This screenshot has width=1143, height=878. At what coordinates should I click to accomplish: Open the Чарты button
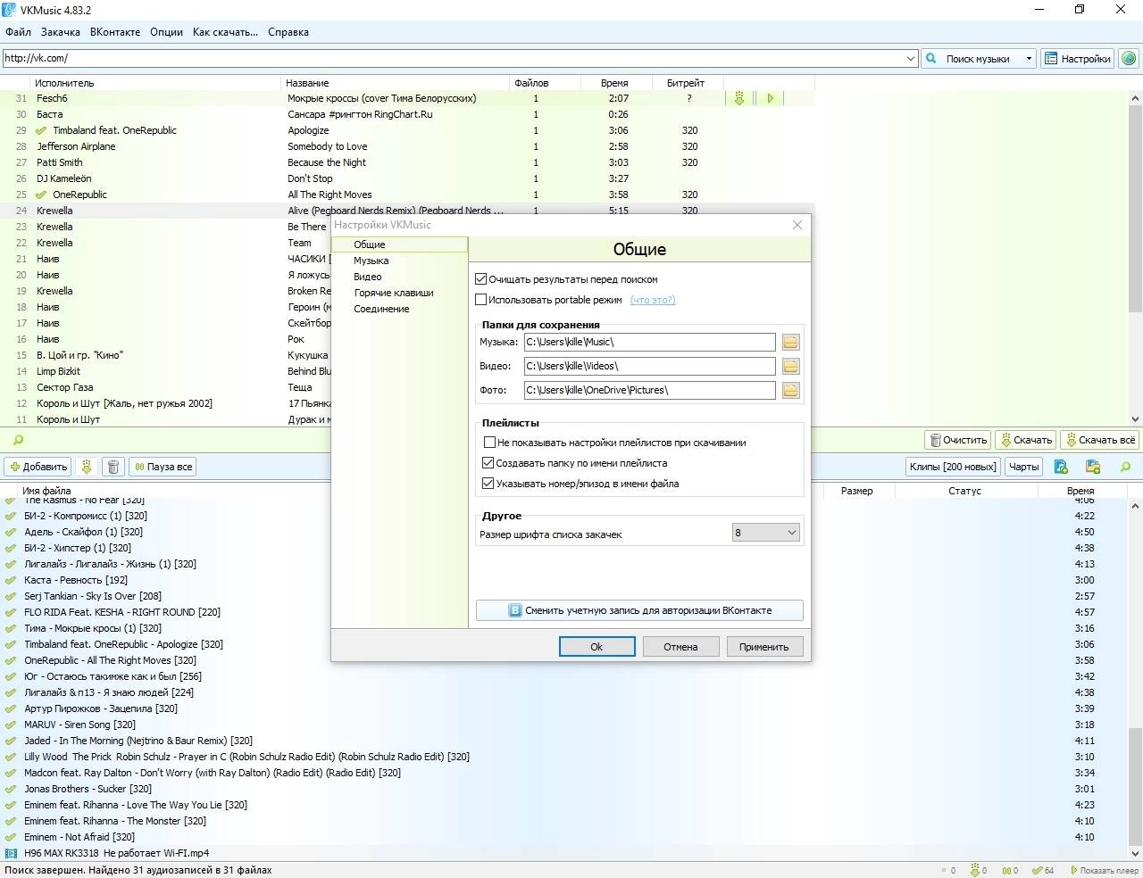tap(1023, 467)
